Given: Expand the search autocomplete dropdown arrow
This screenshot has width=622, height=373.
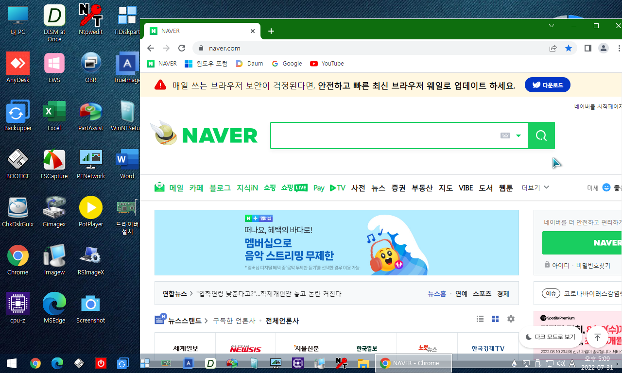Looking at the screenshot, I should 518,136.
